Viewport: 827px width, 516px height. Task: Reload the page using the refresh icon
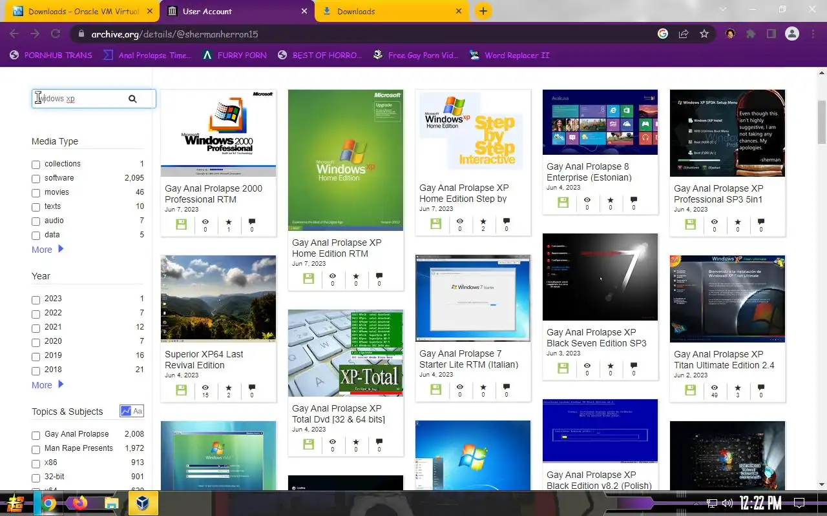pos(56,34)
